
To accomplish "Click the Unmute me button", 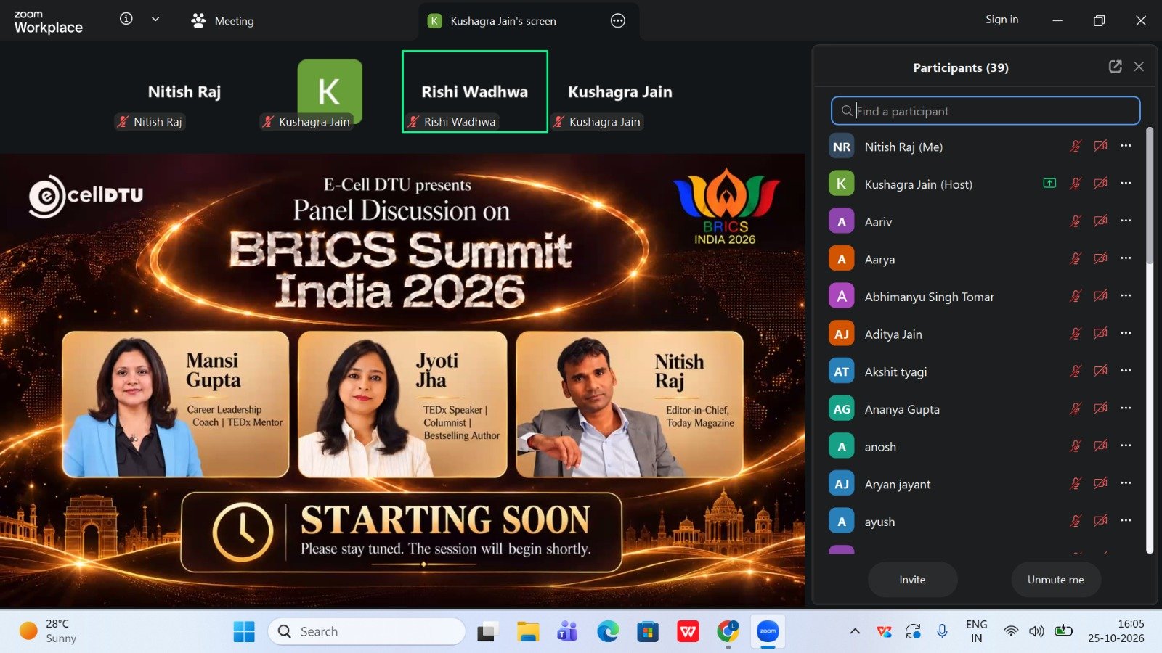I will point(1055,580).
